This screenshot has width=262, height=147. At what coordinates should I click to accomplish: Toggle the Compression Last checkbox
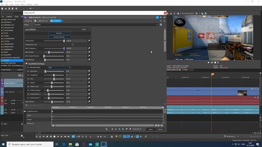(x=73, y=45)
